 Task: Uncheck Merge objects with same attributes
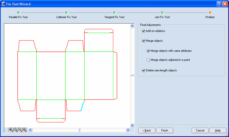[x=148, y=51]
